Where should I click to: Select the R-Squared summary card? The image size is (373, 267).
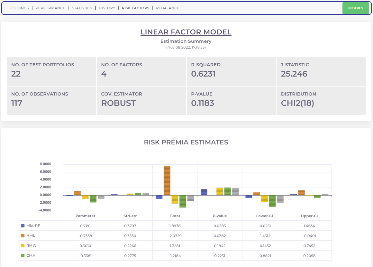[231, 71]
